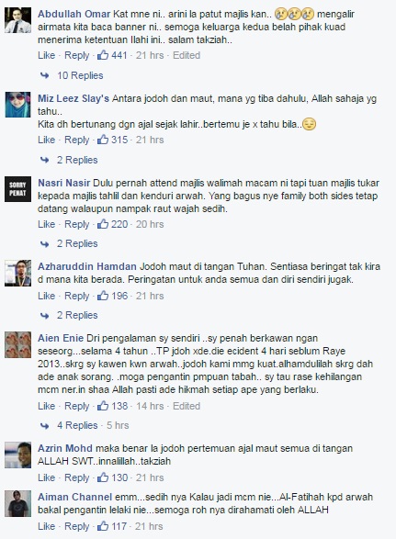View edit history via Edited on Aien Enie's comment
The height and width of the screenshot is (539, 396).
pyautogui.click(x=187, y=406)
